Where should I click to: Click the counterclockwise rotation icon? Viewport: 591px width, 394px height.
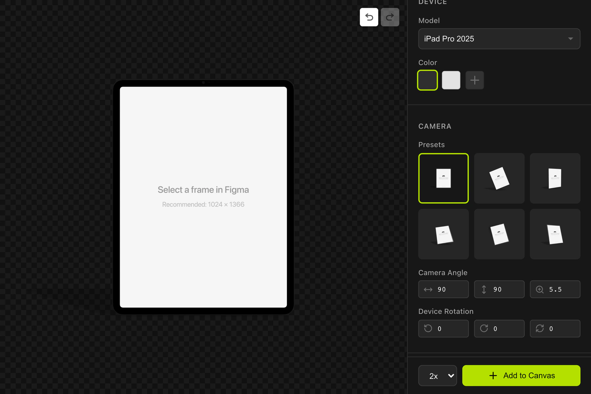coord(428,328)
